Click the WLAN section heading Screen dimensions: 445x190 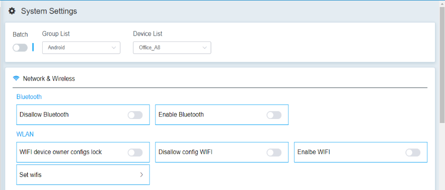tap(25, 134)
